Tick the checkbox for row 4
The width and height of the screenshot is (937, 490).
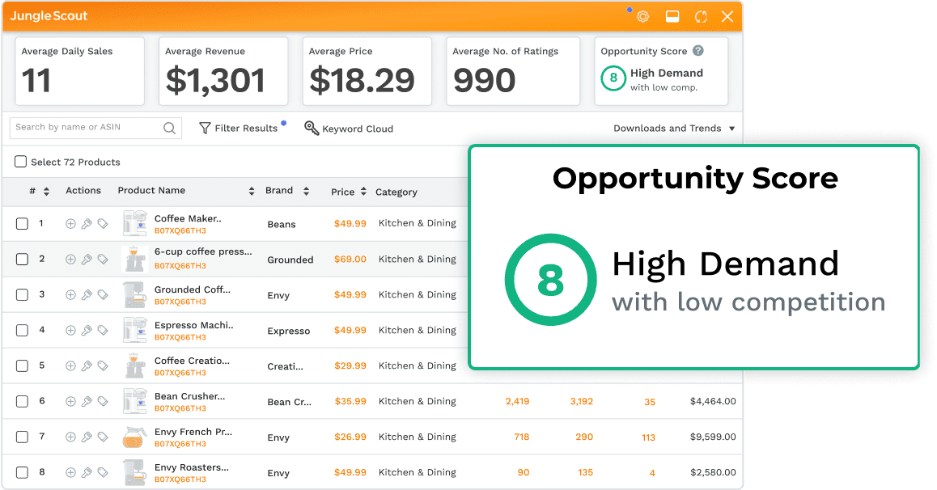[22, 331]
